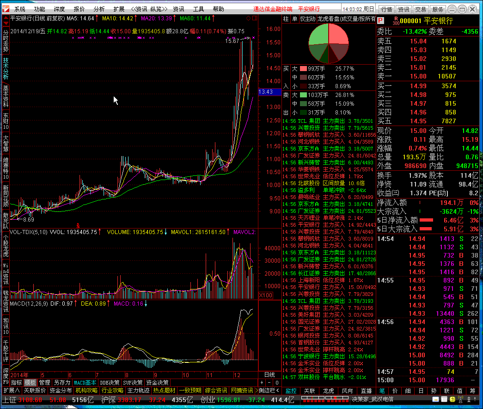Toggle the 单 view option
The width and height of the screenshot is (483, 409).
click(294, 19)
